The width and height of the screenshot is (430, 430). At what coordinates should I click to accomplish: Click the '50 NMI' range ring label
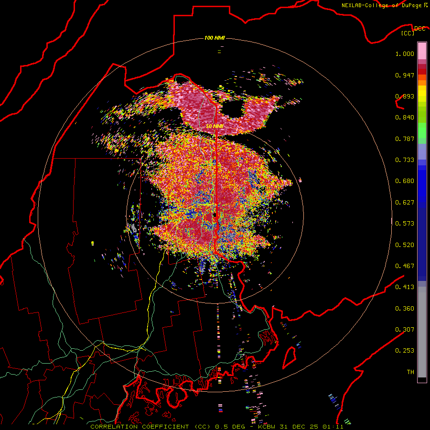215,126
